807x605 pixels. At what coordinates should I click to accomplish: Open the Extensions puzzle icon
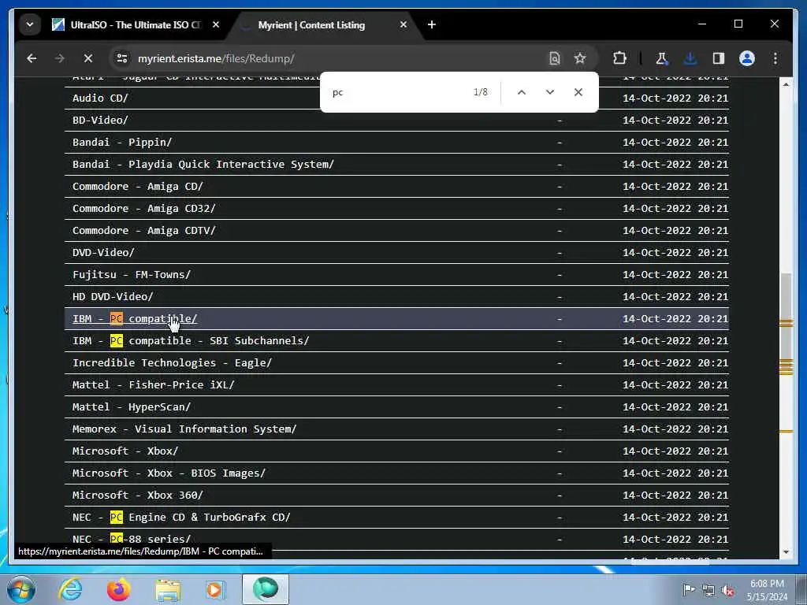tap(619, 58)
